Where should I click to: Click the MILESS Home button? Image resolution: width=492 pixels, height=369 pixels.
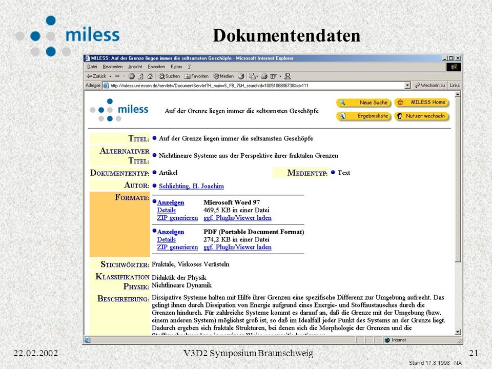click(422, 102)
